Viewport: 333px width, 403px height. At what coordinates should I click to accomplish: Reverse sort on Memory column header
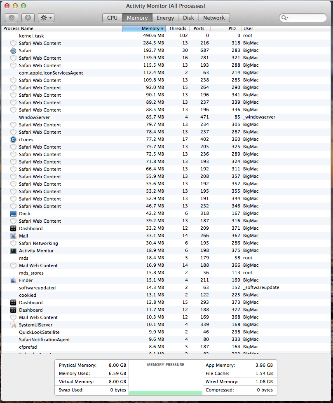(x=144, y=28)
